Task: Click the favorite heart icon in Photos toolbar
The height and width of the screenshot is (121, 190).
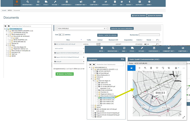Action: point(157,68)
